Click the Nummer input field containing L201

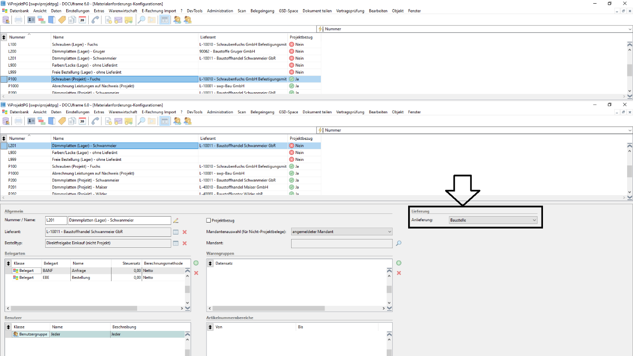56,220
